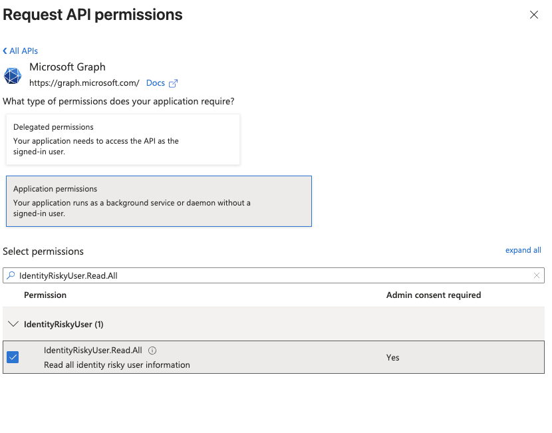Close the Request API permissions panel
This screenshot has width=552, height=433.
tap(533, 15)
